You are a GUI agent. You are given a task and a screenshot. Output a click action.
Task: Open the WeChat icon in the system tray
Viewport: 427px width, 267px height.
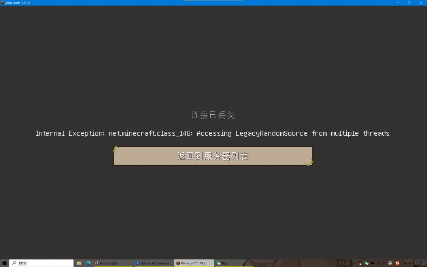(x=366, y=263)
